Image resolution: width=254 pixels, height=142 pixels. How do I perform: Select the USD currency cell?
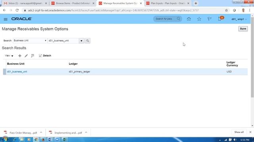tap(229, 72)
